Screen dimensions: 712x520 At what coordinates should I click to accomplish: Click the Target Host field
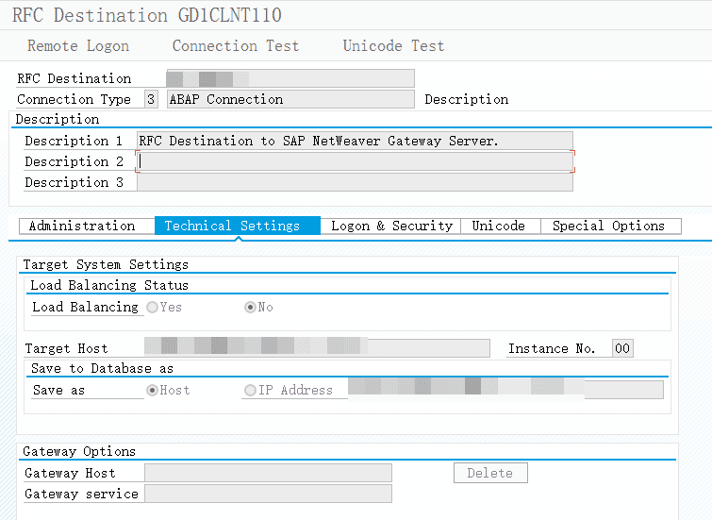[316, 348]
